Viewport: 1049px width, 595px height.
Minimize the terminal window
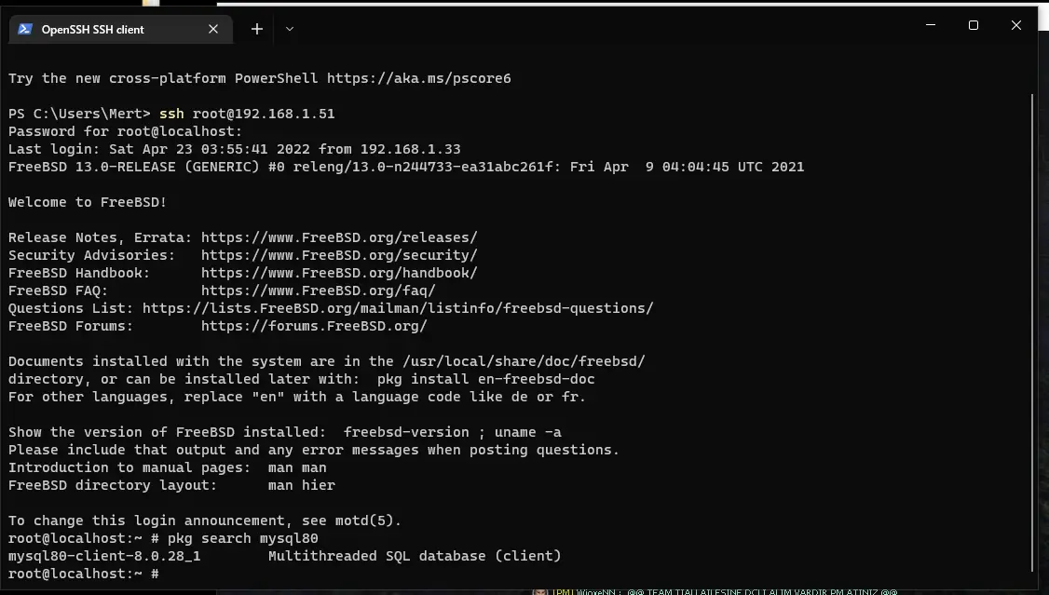931,25
